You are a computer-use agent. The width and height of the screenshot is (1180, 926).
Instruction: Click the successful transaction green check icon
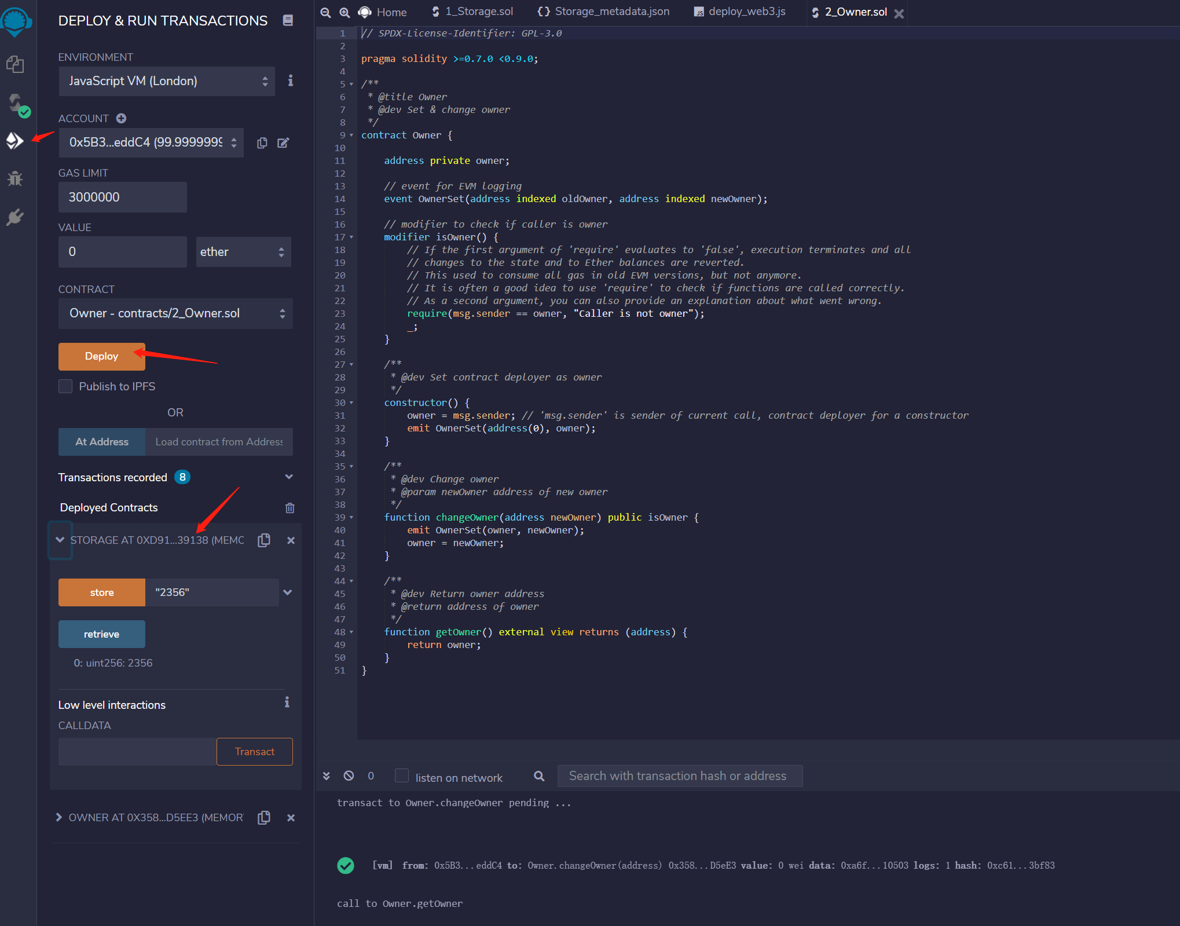coord(346,865)
